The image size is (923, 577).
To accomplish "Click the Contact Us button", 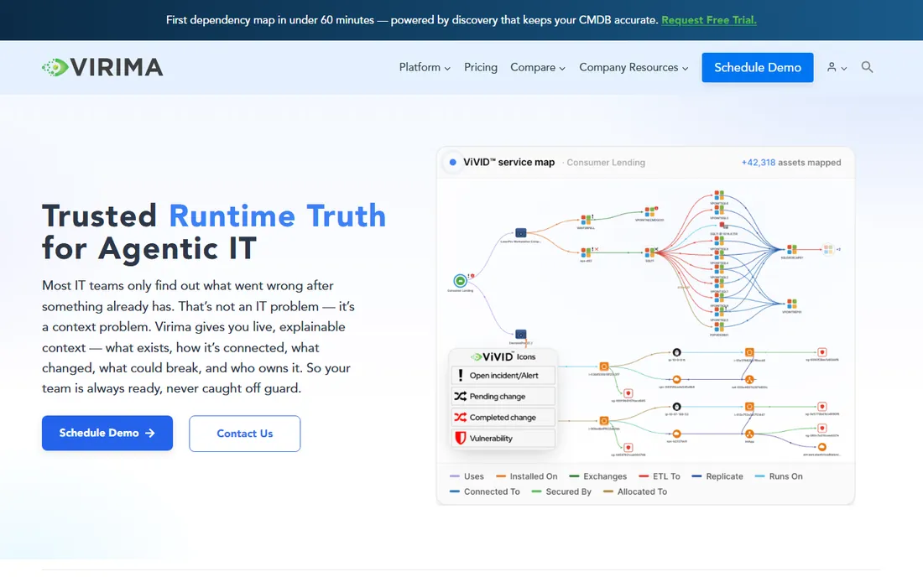I will coord(244,434).
